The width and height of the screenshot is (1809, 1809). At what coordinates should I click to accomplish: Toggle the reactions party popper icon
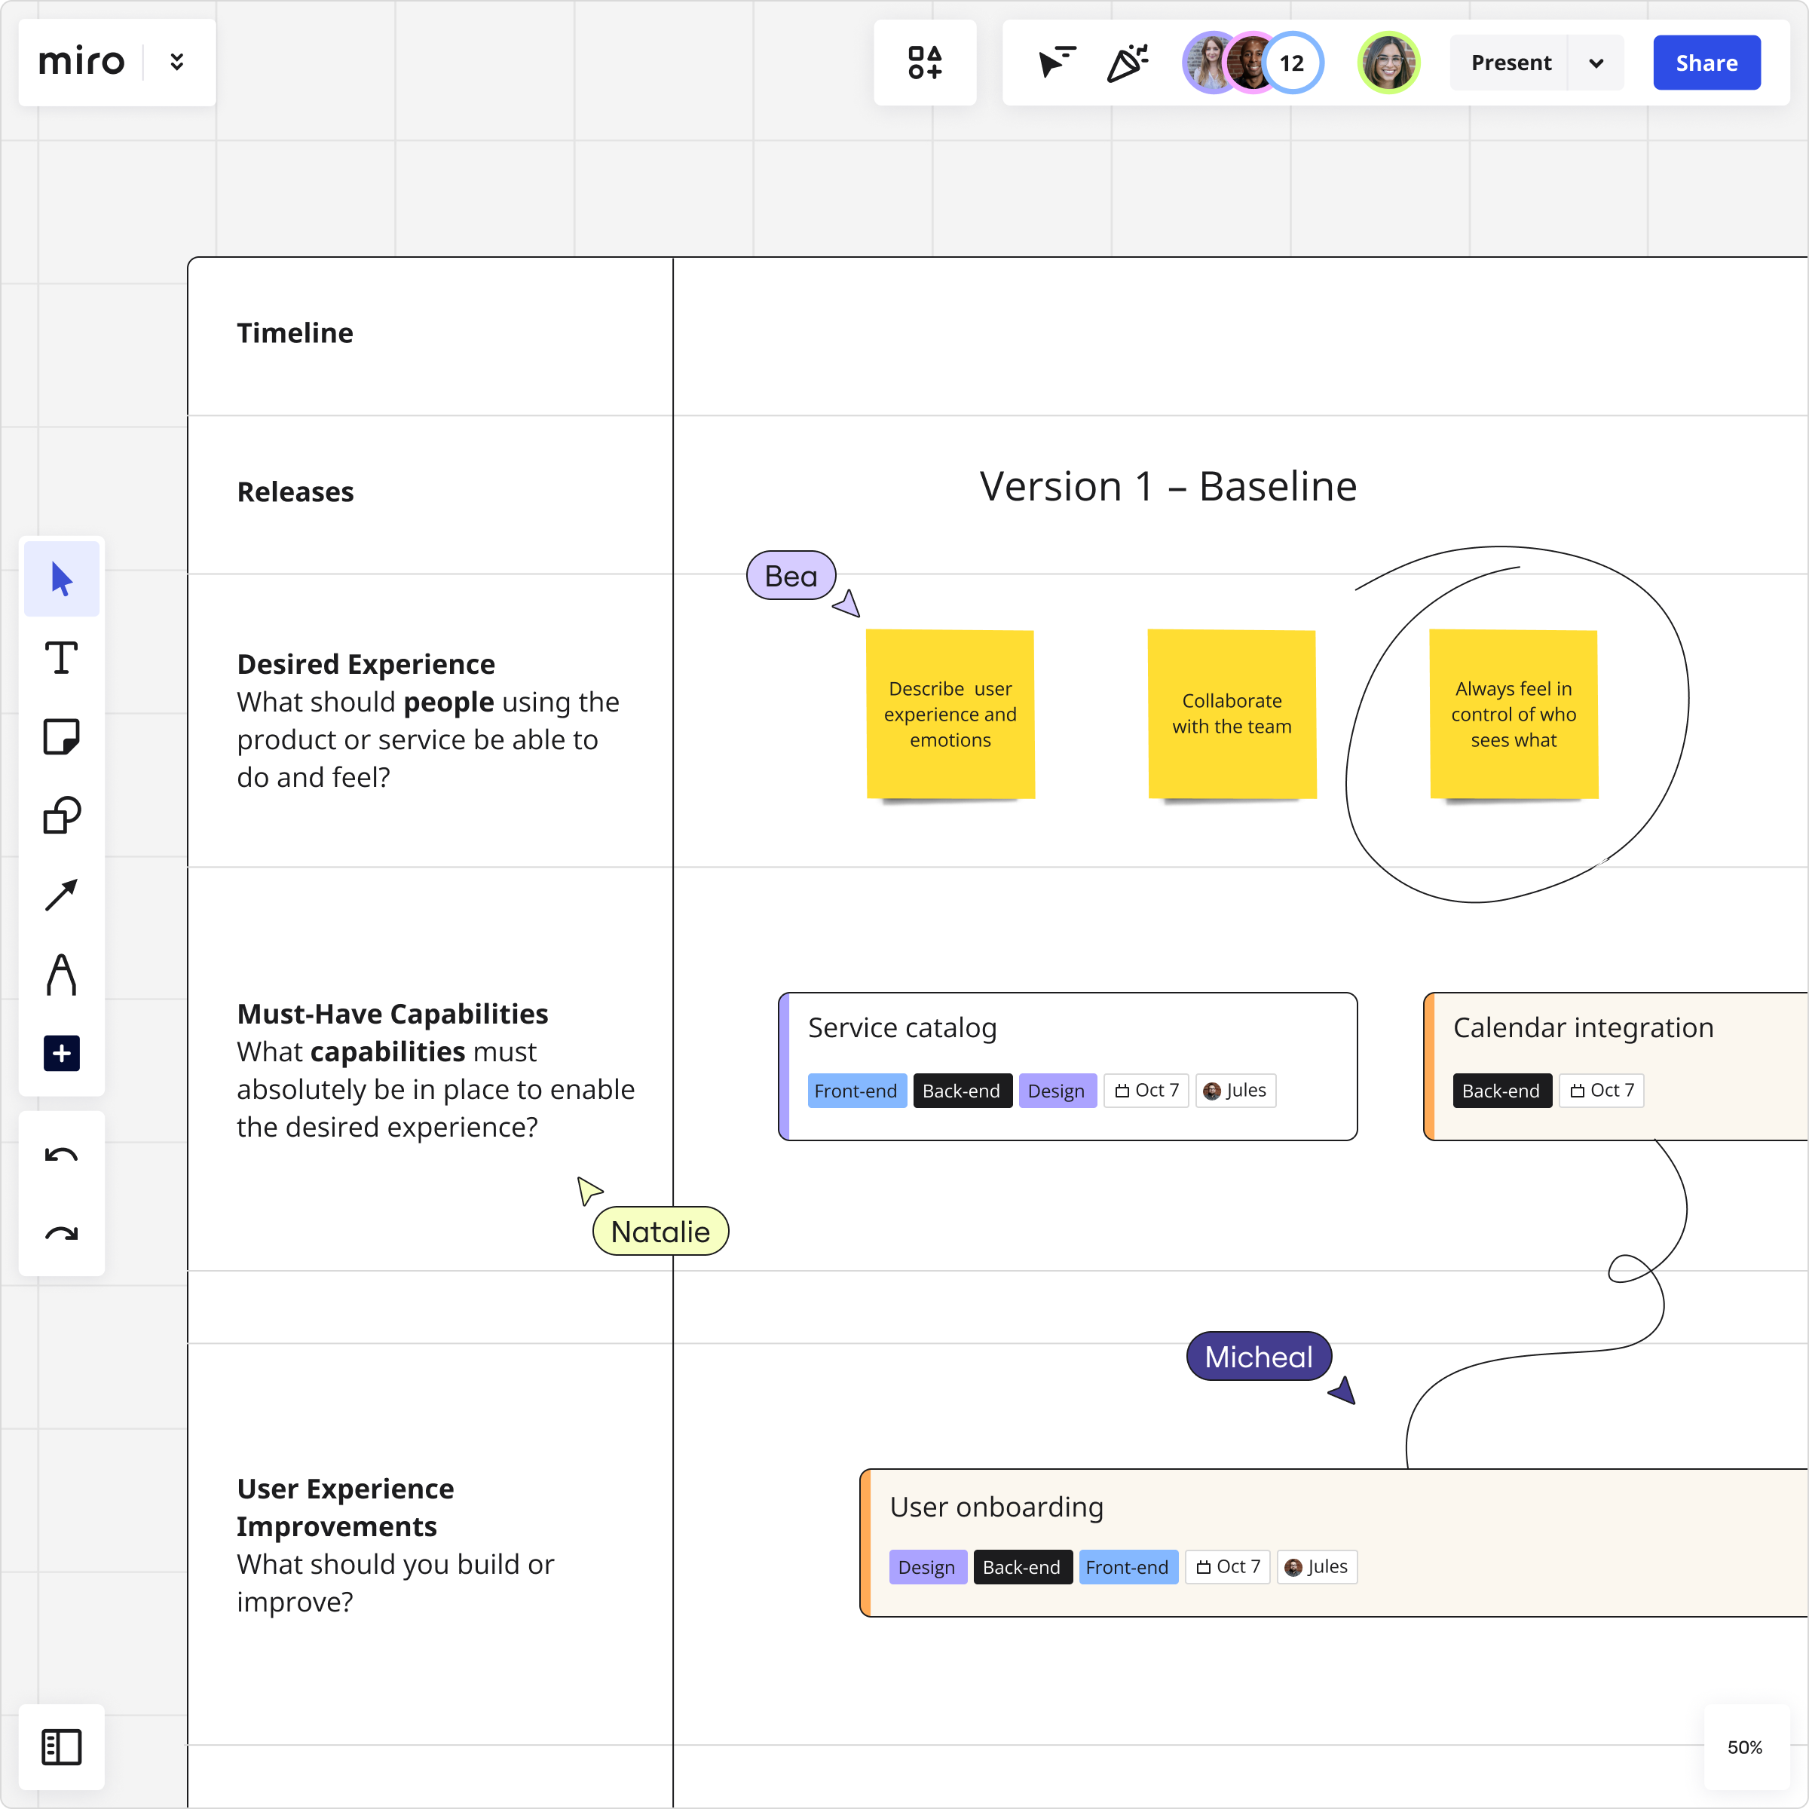click(1128, 63)
